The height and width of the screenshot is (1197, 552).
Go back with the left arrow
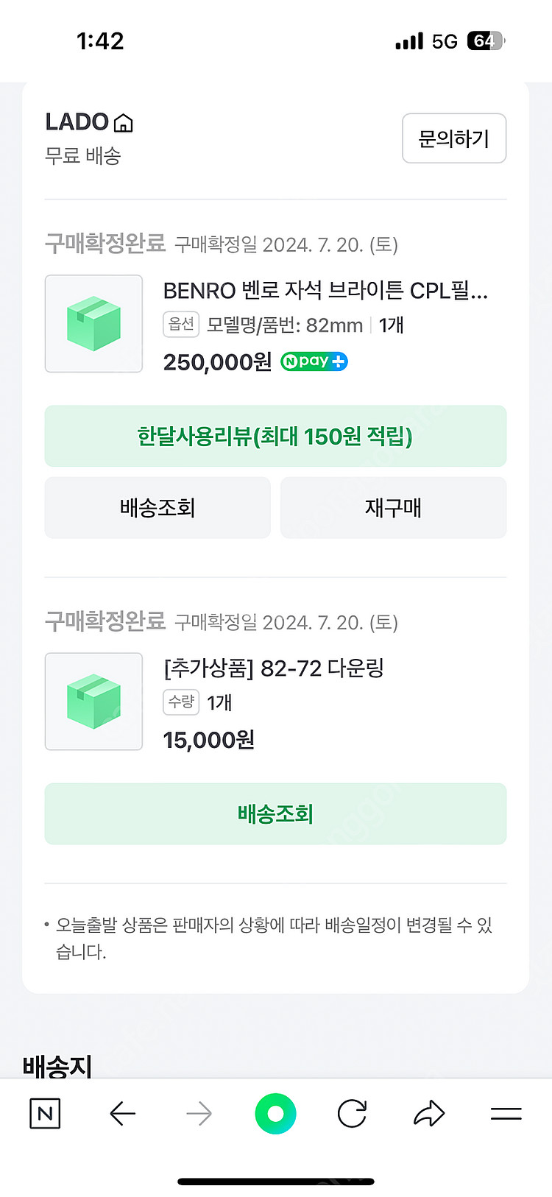(122, 1113)
